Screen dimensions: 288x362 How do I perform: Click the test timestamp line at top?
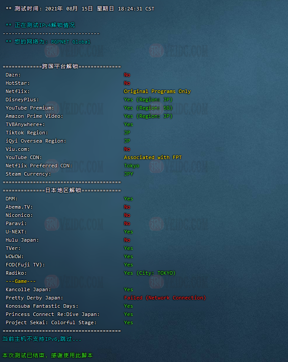(80, 9)
